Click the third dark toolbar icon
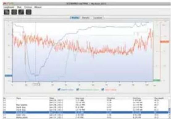Screen dimensions: 171x119 (x=21, y=12)
